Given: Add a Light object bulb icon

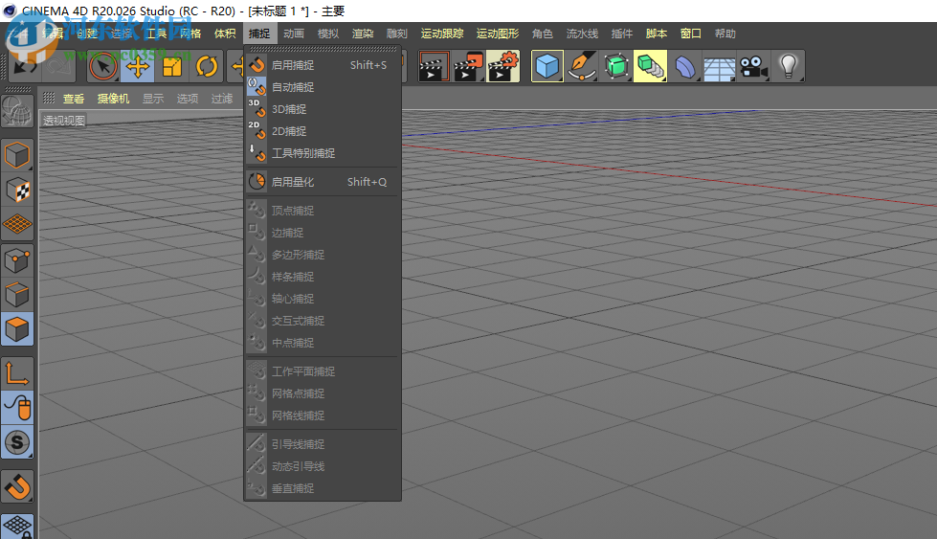Looking at the screenshot, I should (x=789, y=66).
